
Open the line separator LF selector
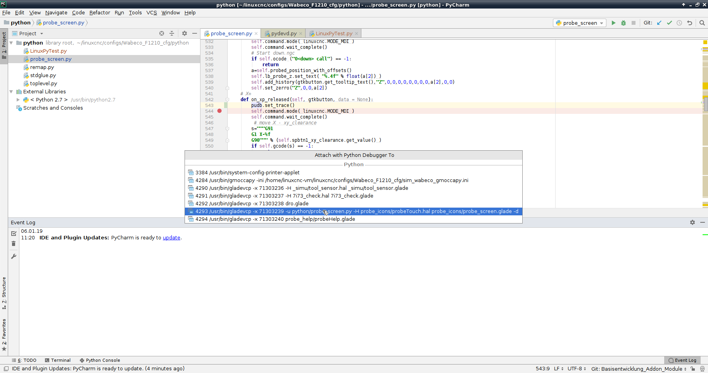pyautogui.click(x=559, y=369)
